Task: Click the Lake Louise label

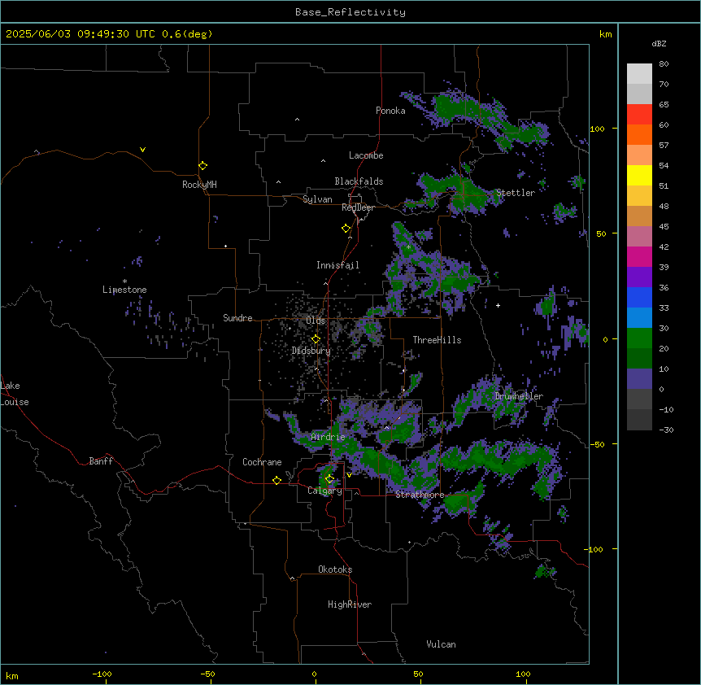Action: (15, 394)
